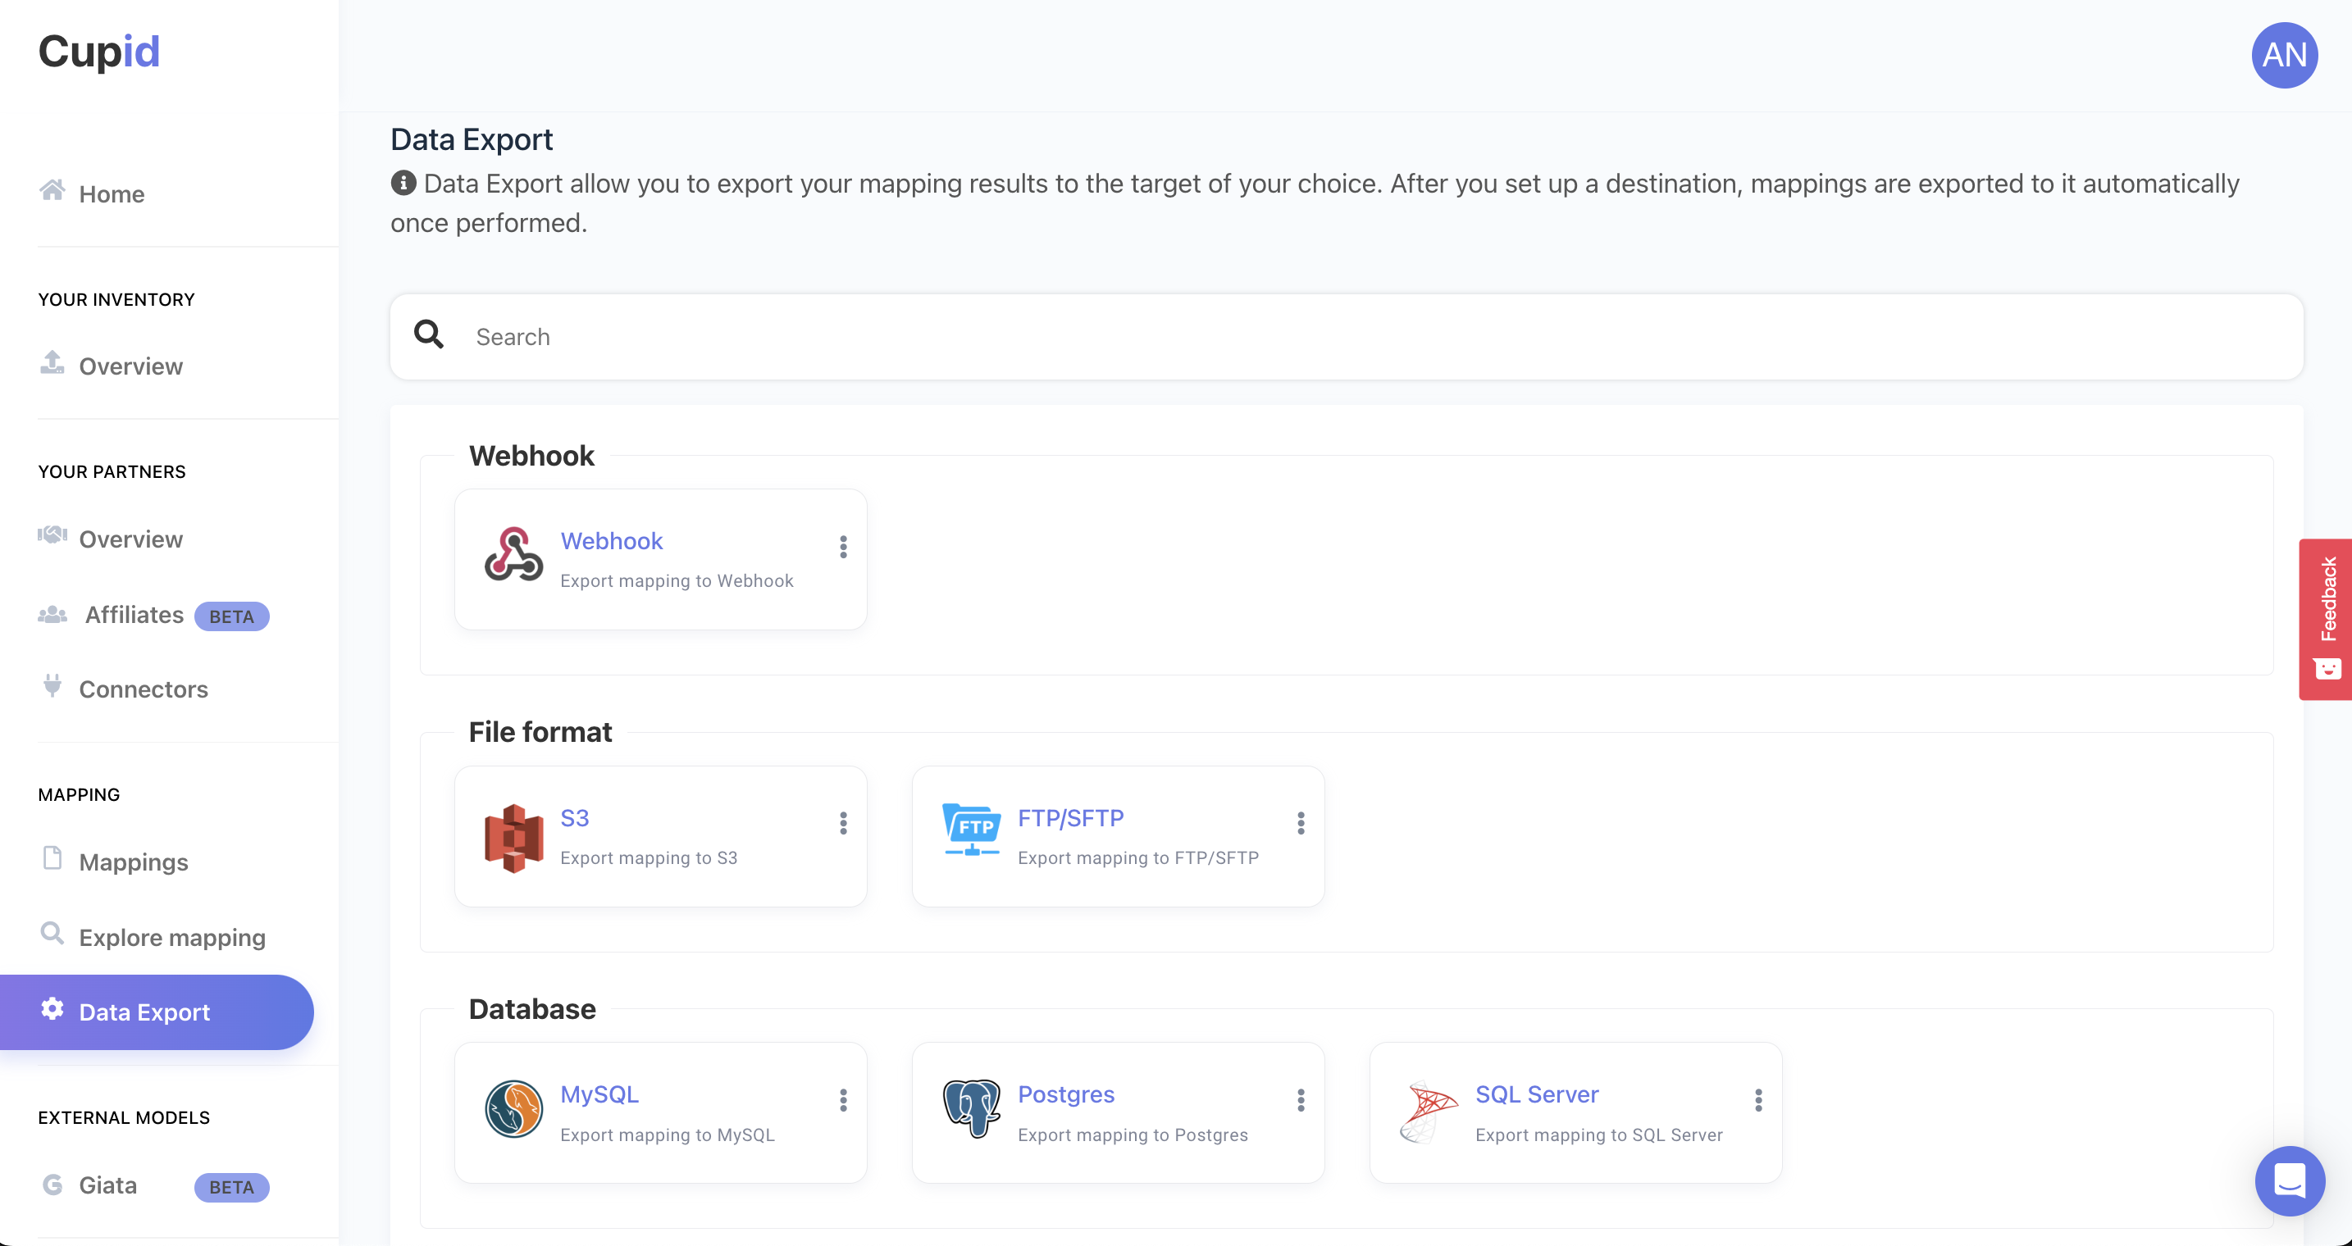Open Webhook card's three-dot menu
This screenshot has height=1246, width=2352.
pyautogui.click(x=843, y=546)
